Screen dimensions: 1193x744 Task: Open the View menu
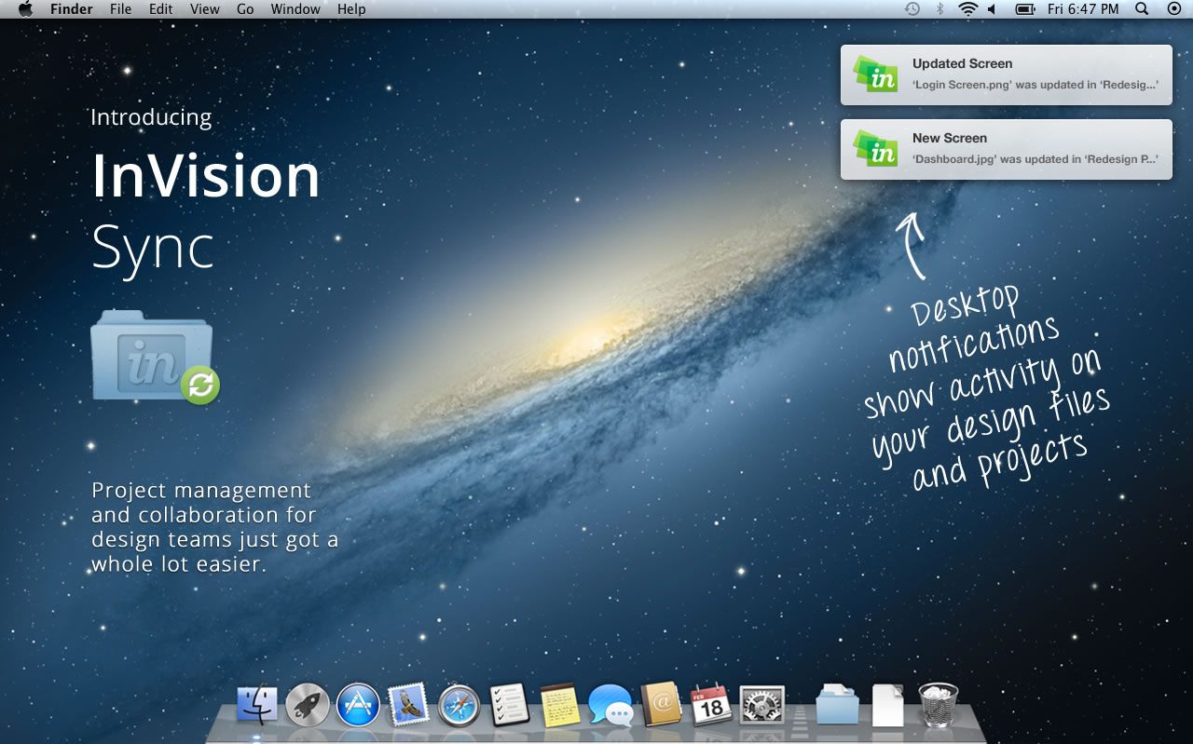coord(205,9)
